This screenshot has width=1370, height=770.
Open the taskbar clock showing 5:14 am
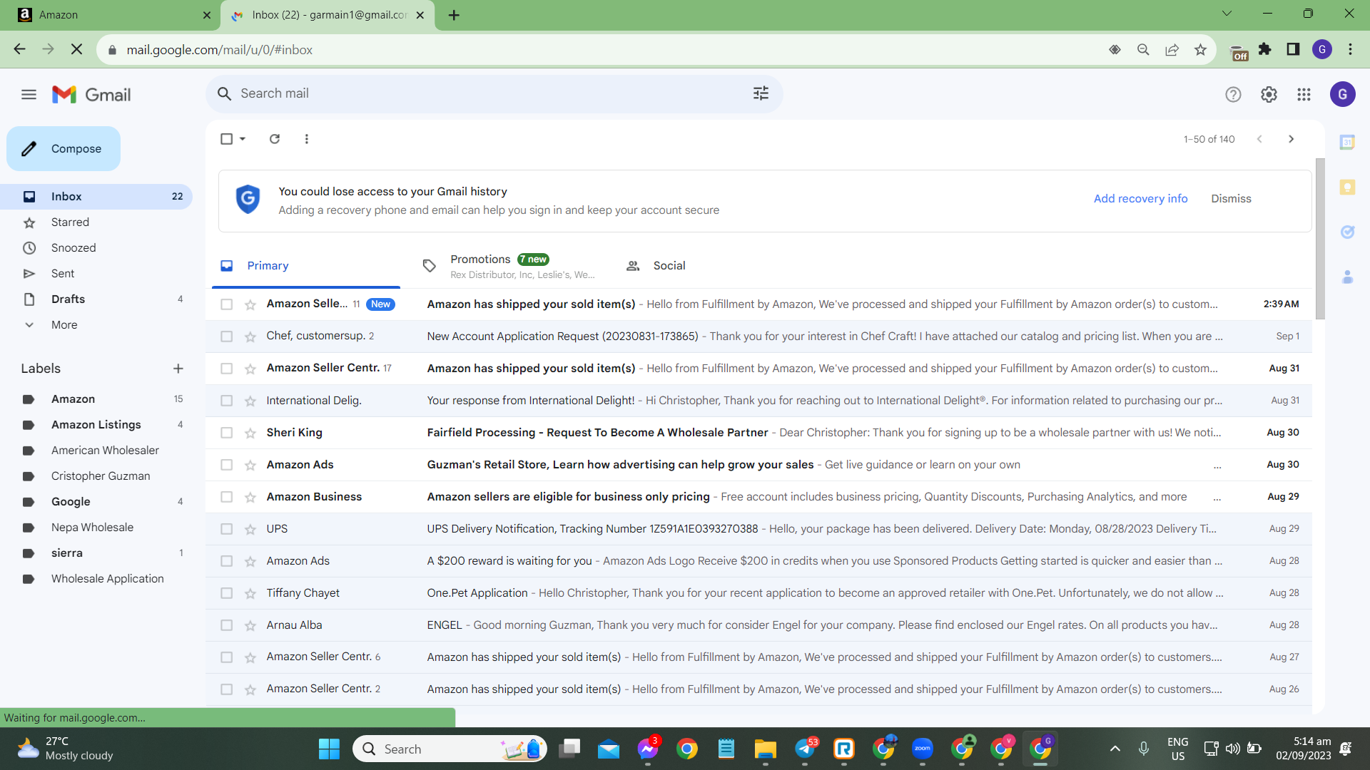pyautogui.click(x=1303, y=749)
